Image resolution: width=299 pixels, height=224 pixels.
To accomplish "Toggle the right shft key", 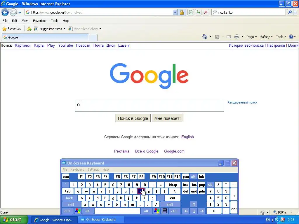I will click(170, 204).
